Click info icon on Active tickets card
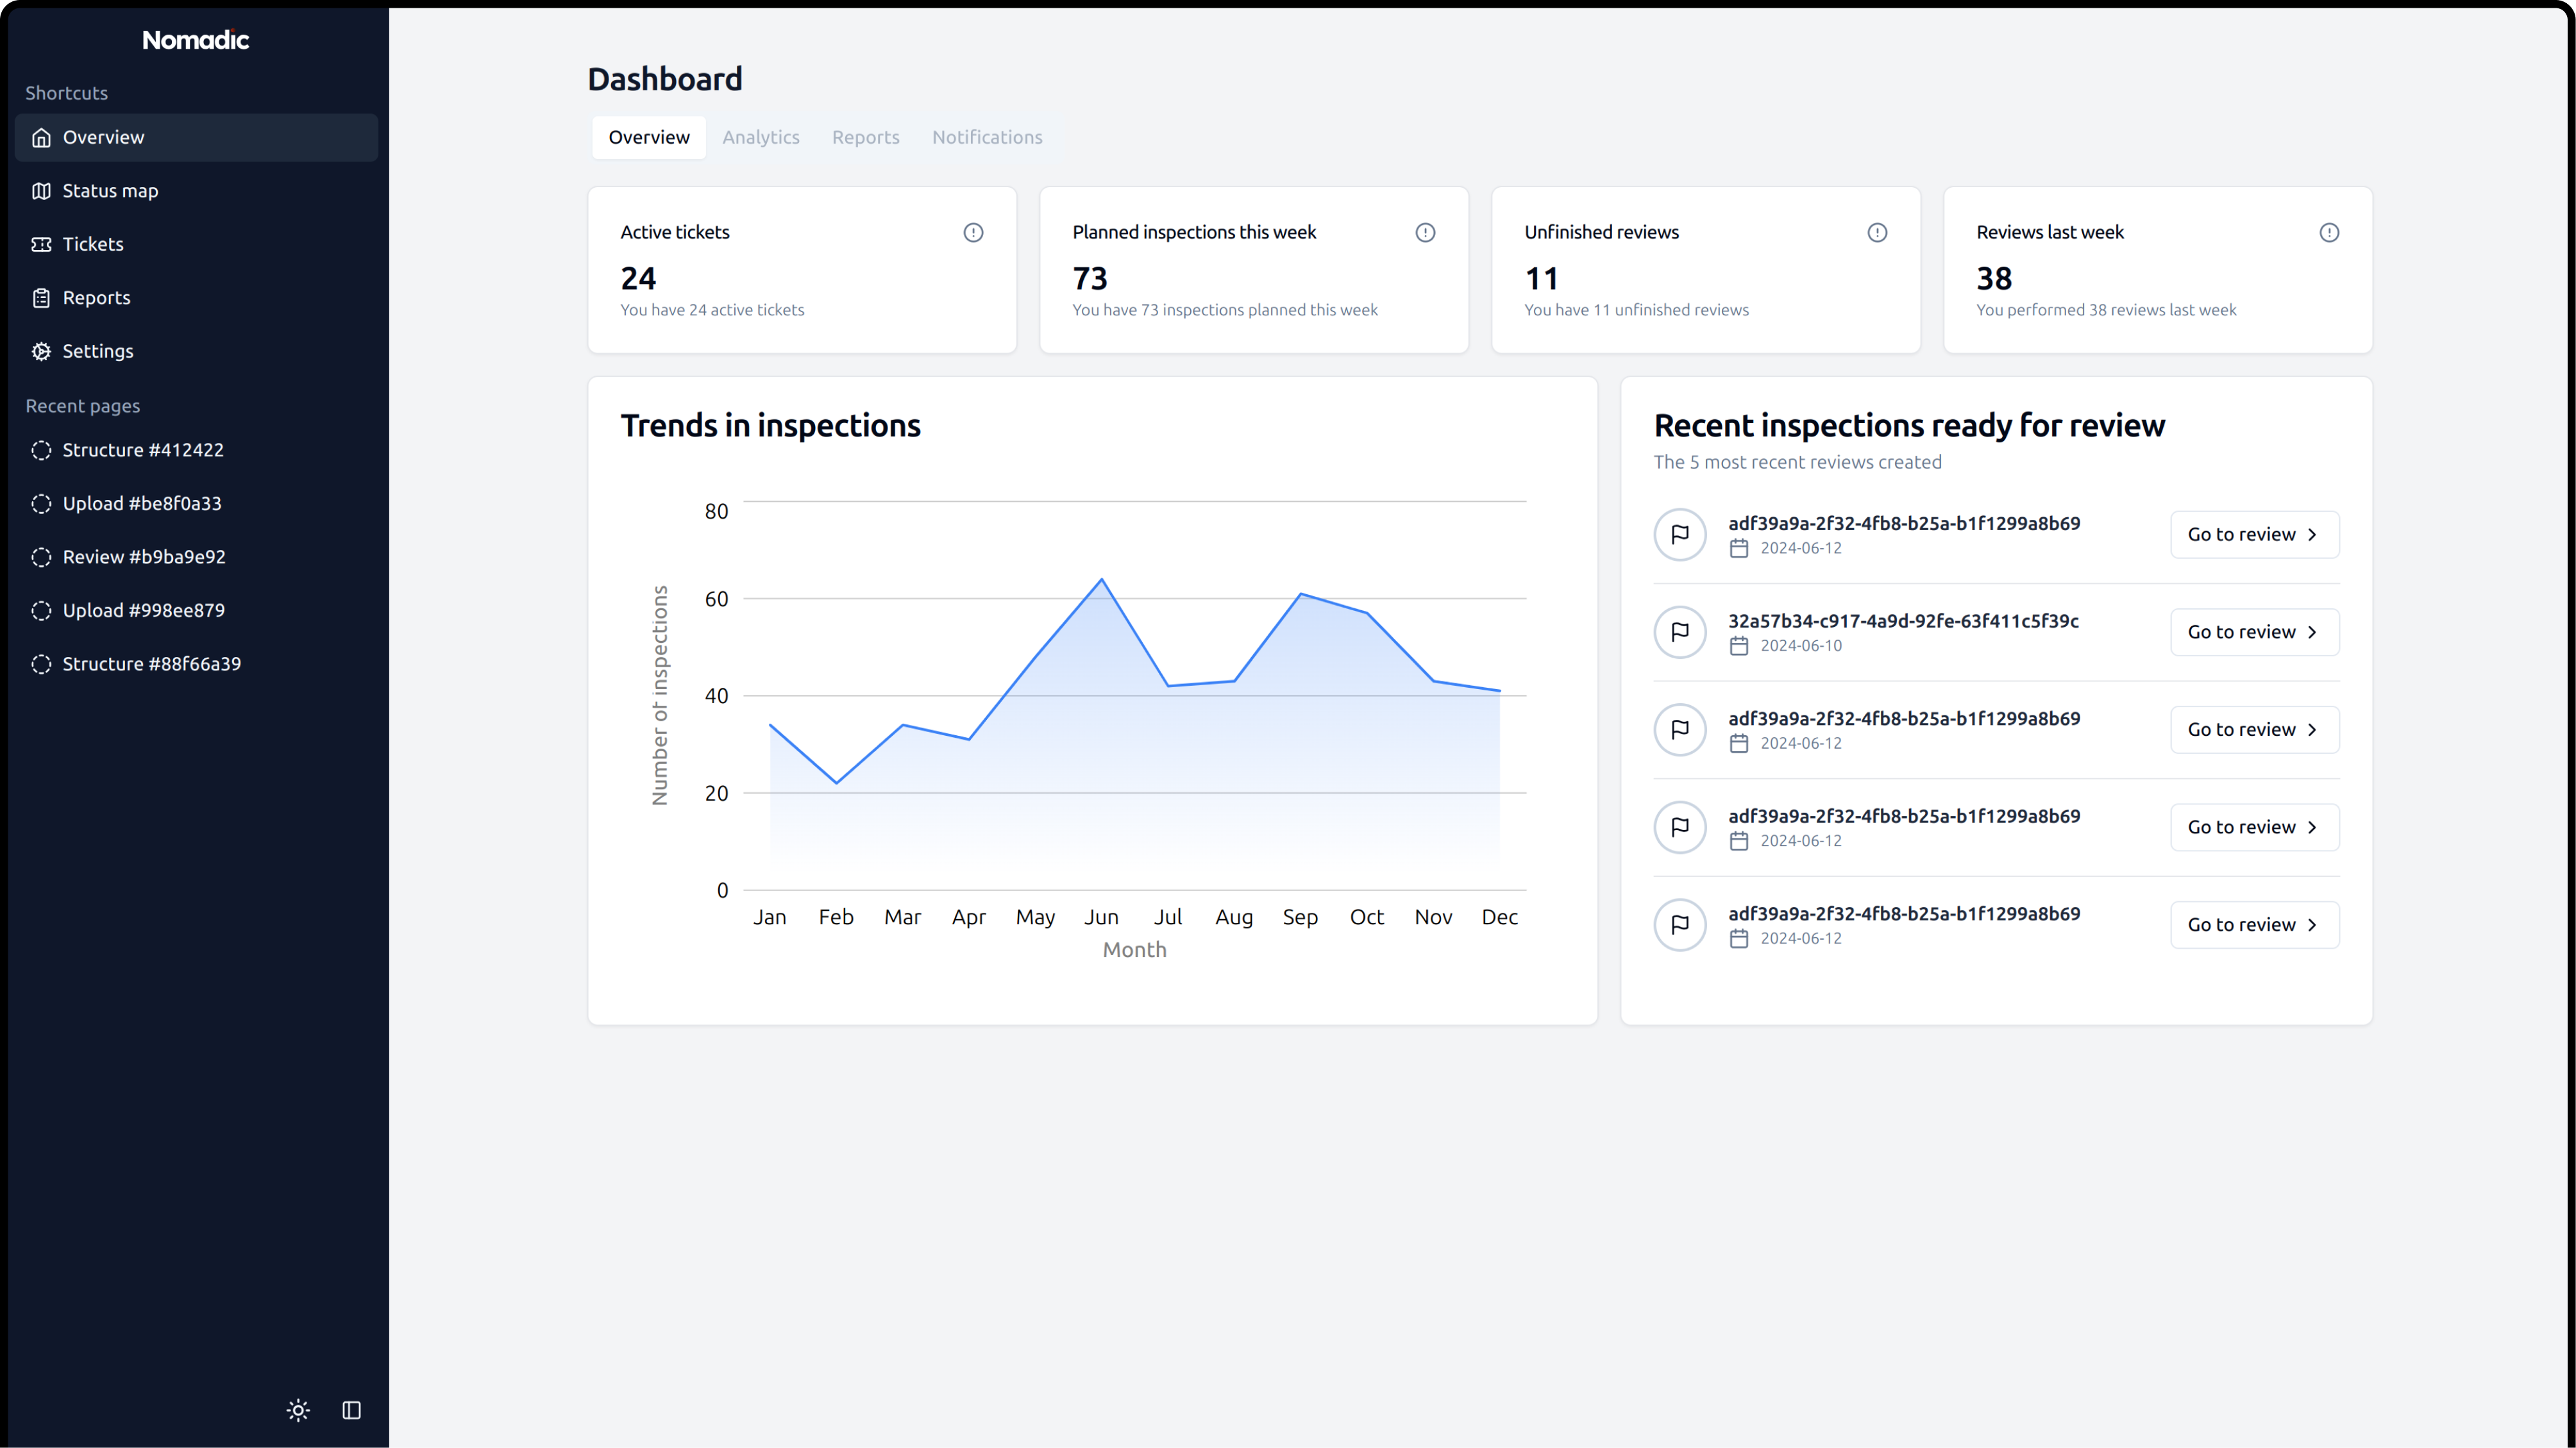 (x=973, y=233)
